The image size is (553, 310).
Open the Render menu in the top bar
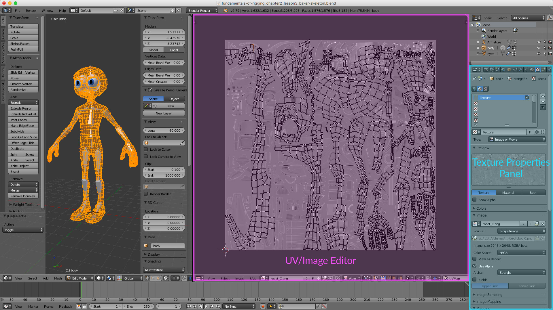[31, 10]
